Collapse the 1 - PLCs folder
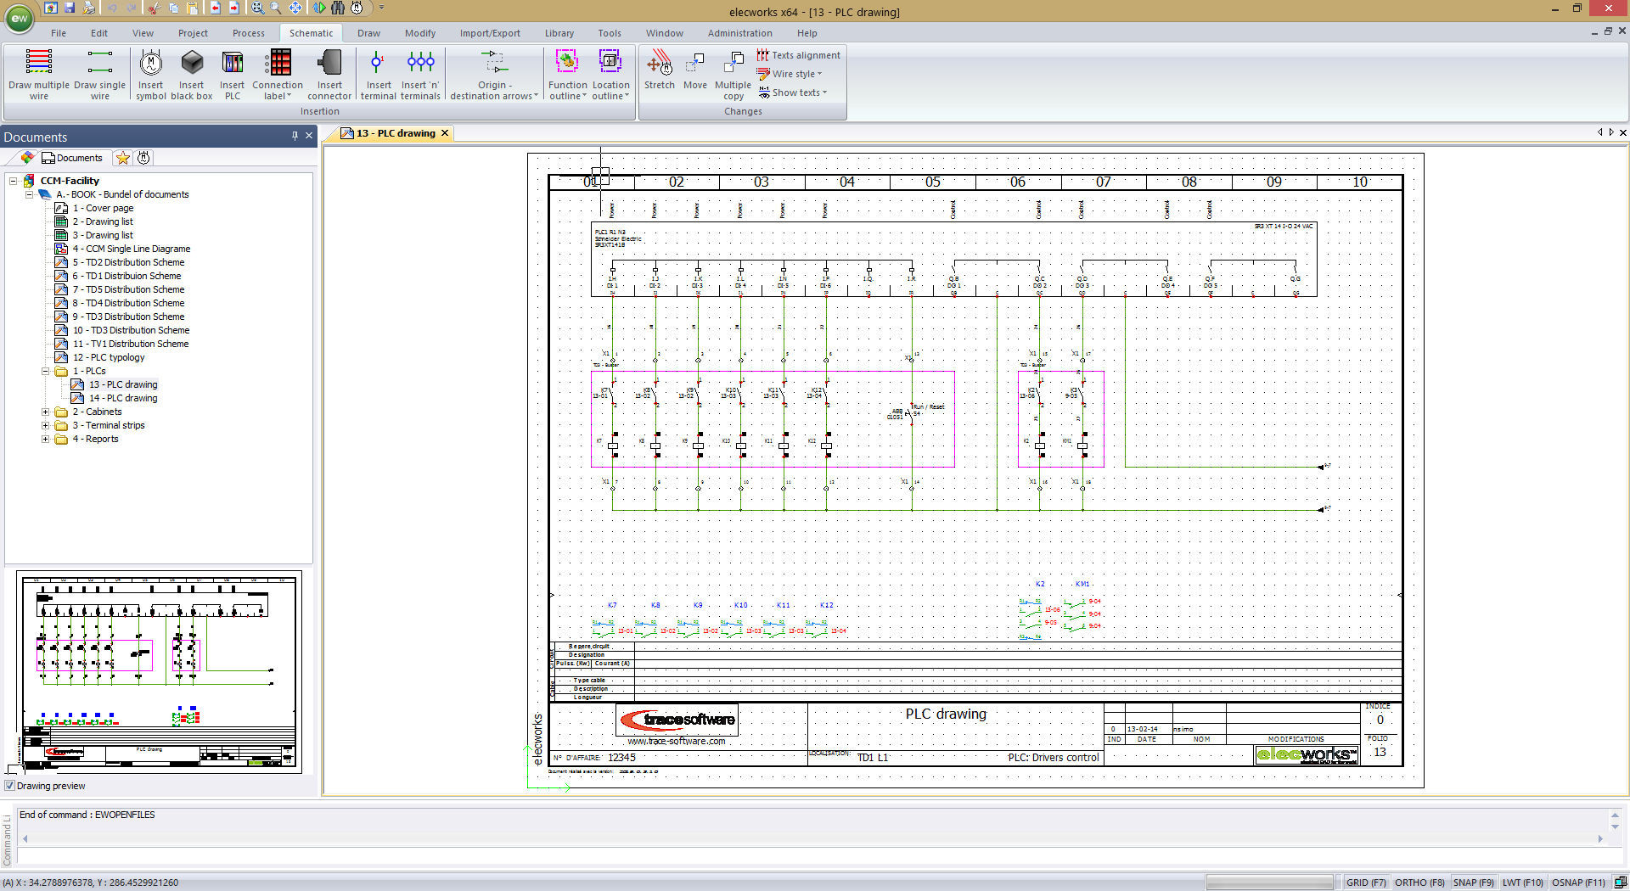Image resolution: width=1630 pixels, height=891 pixels. (x=45, y=371)
